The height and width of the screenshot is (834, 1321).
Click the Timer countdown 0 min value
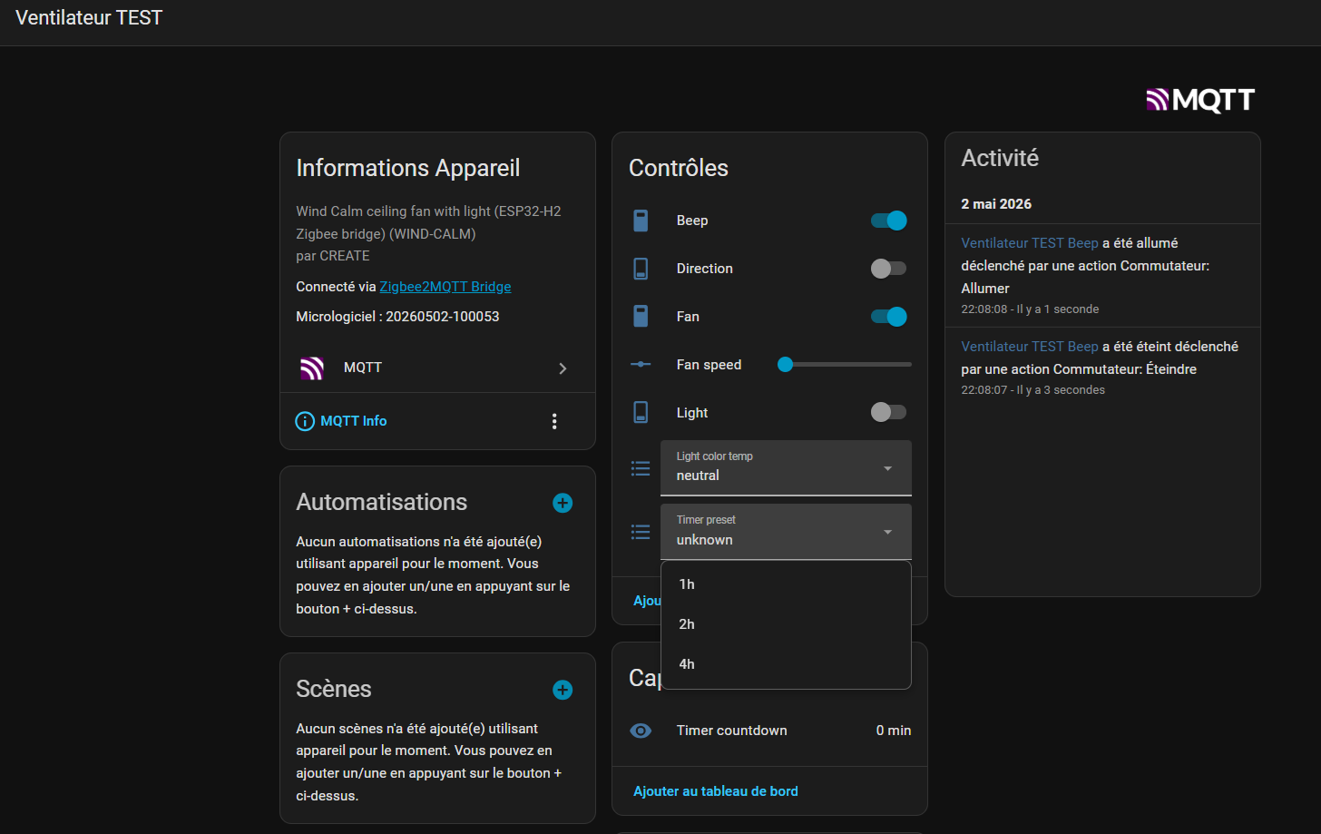[x=894, y=731]
